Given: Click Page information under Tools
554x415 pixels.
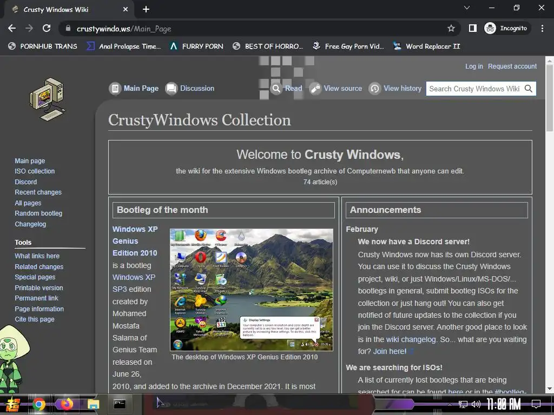Looking at the screenshot, I should tap(39, 309).
